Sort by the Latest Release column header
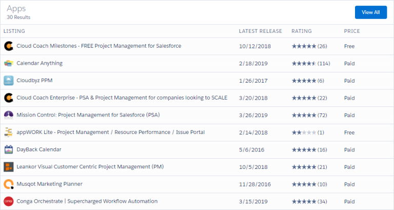 click(260, 31)
